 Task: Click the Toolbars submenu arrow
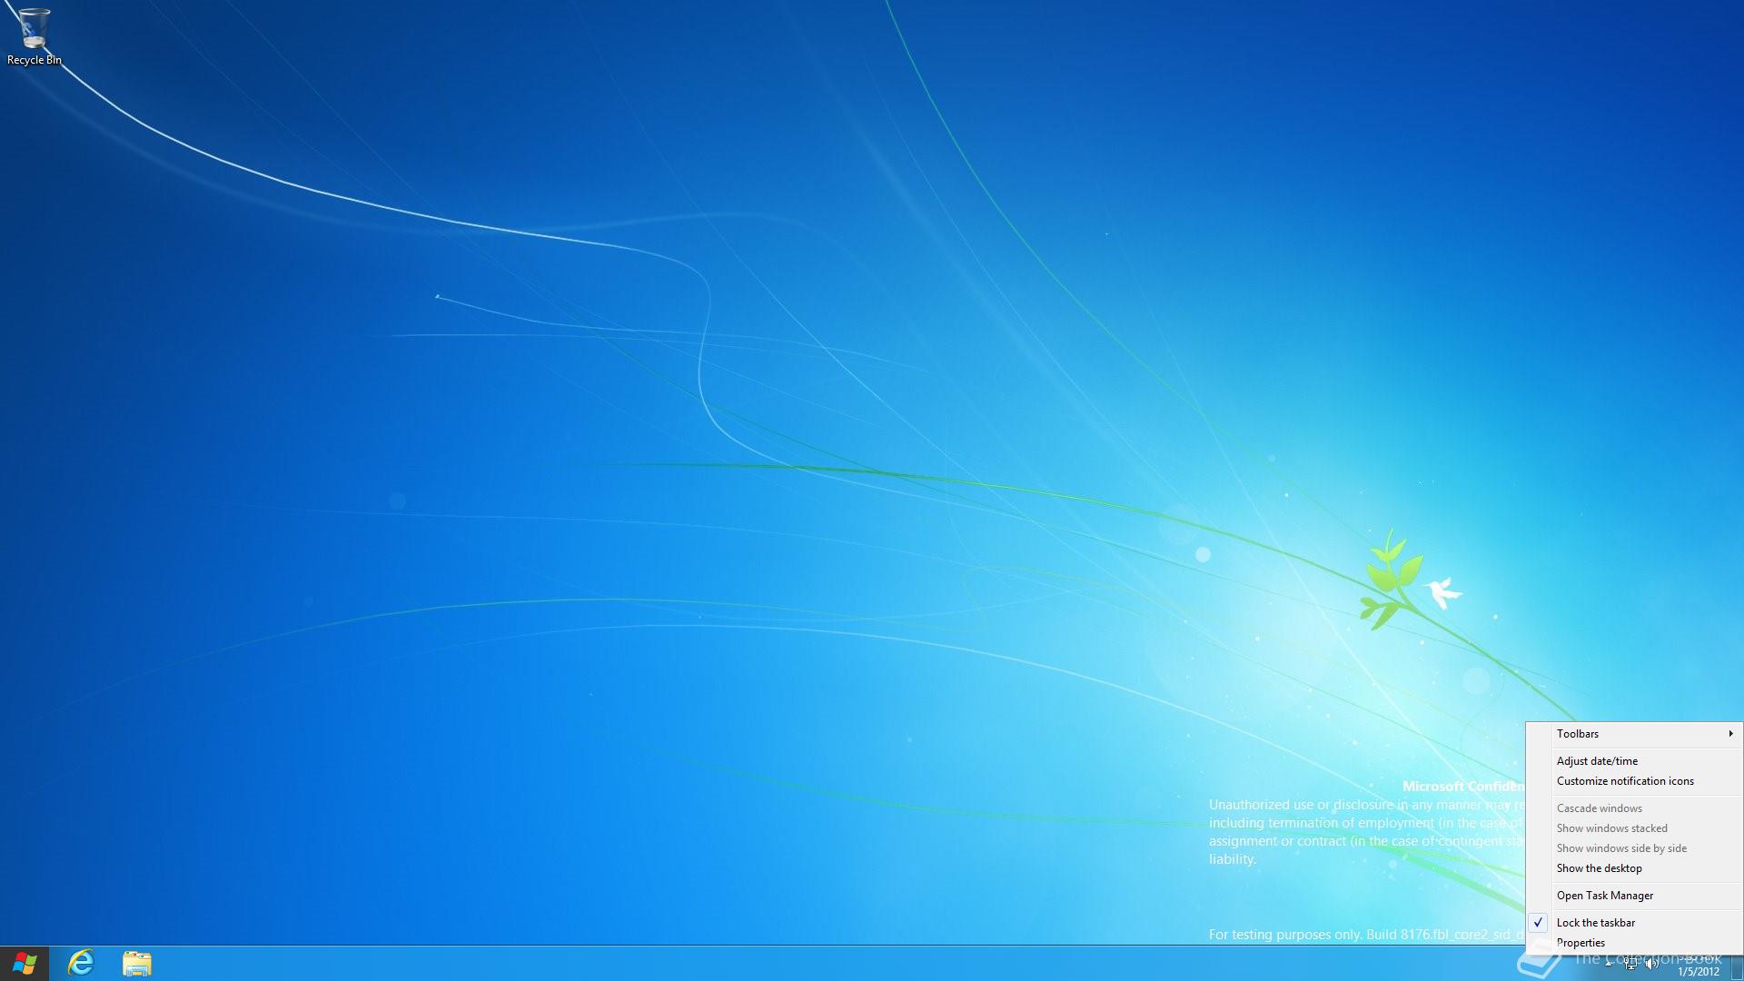coord(1730,734)
